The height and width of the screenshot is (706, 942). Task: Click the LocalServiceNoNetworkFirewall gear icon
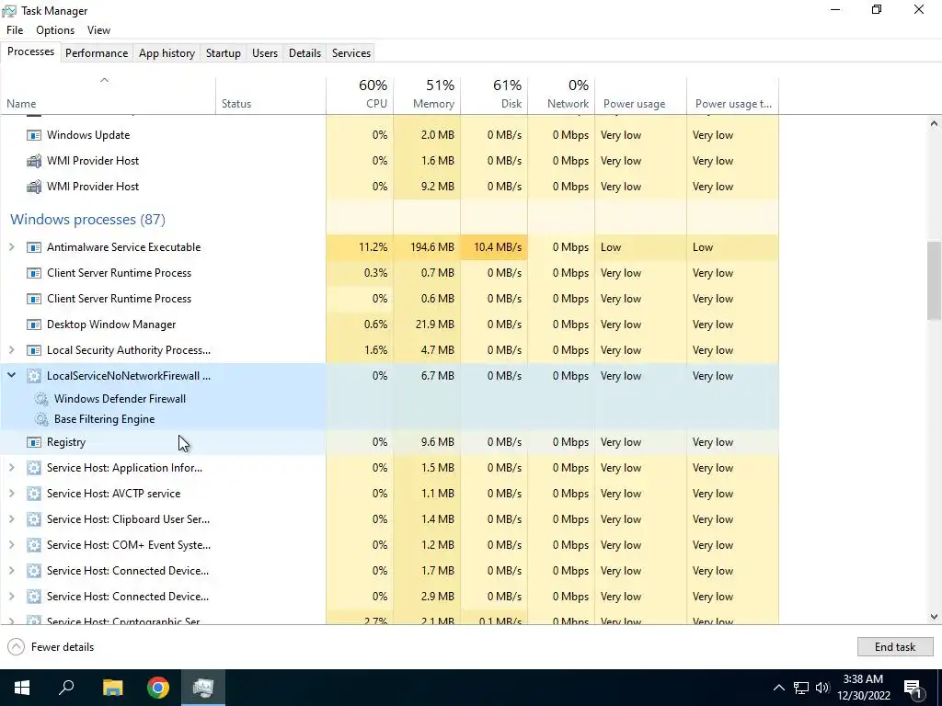click(x=34, y=376)
